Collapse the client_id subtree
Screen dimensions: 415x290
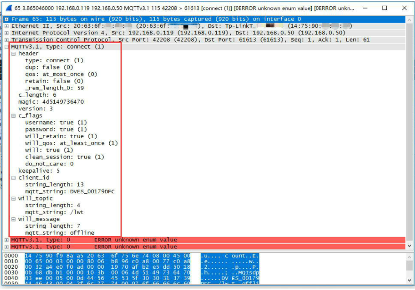click(x=14, y=178)
